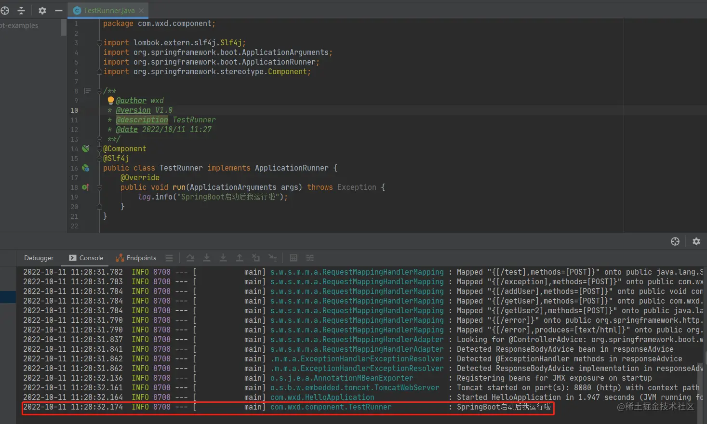Click the Looking for @ControllerAdvice log message

[x=580, y=340]
